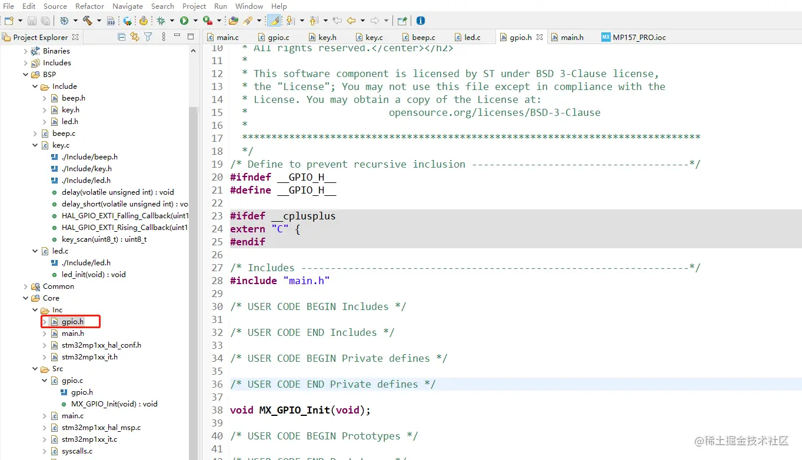
Task: Open the Project menu
Action: (x=194, y=6)
